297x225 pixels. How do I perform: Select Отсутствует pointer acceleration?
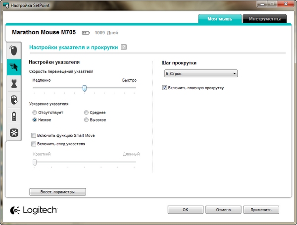pos(35,112)
